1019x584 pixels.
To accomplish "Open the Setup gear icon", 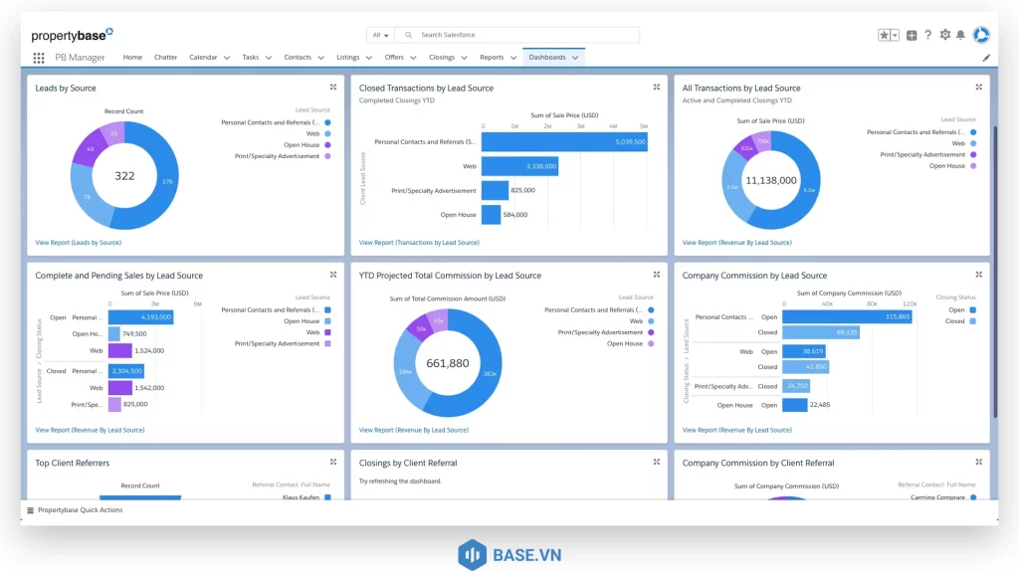I will [945, 35].
